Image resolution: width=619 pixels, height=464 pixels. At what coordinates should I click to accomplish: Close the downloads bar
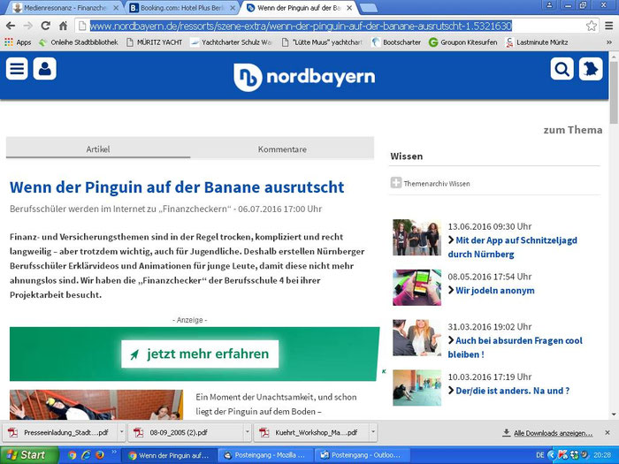tap(608, 432)
